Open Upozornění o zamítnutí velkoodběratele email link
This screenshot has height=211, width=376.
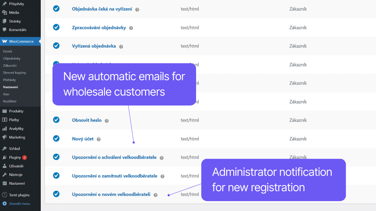pyautogui.click(x=115, y=176)
